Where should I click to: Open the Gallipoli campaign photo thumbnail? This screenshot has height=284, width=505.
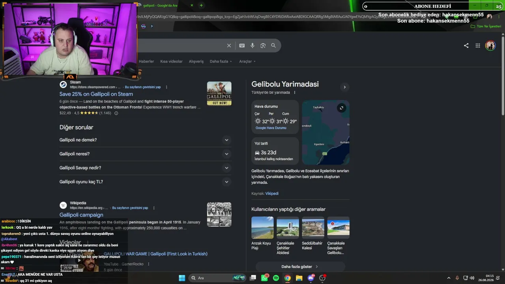pos(219,215)
